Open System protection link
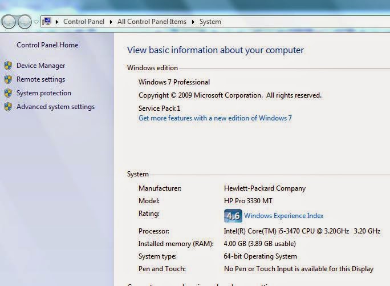The height and width of the screenshot is (286, 390). 44,93
